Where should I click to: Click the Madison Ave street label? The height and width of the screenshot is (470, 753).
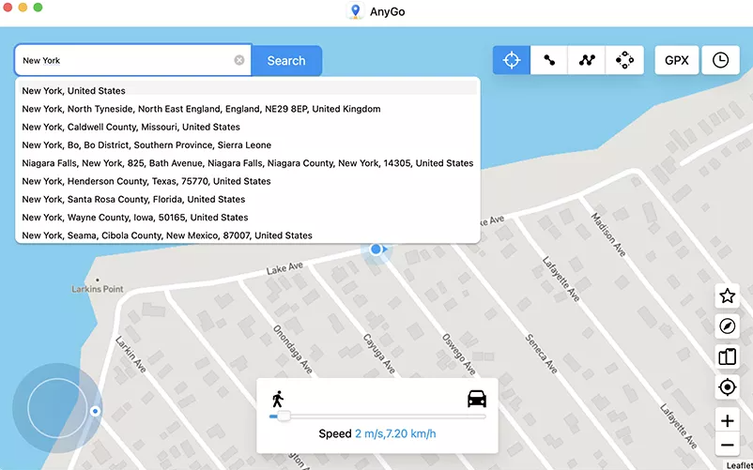pyautogui.click(x=608, y=235)
